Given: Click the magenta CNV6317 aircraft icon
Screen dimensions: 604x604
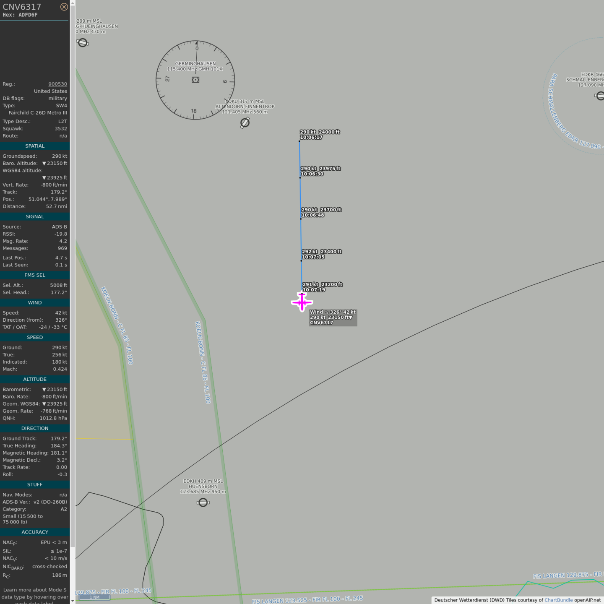Looking at the screenshot, I should coord(302,302).
